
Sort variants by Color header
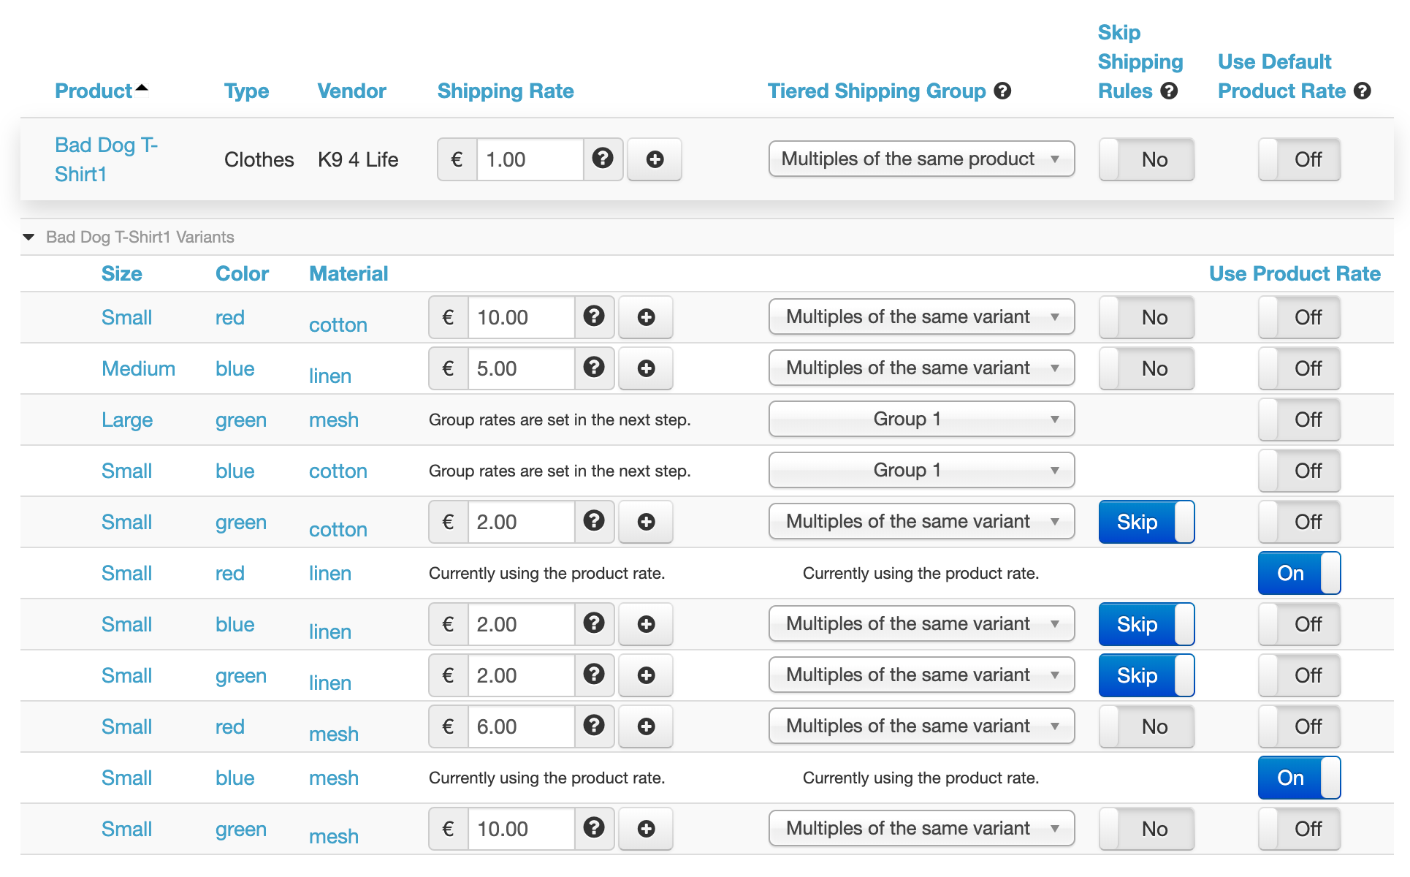(x=242, y=273)
